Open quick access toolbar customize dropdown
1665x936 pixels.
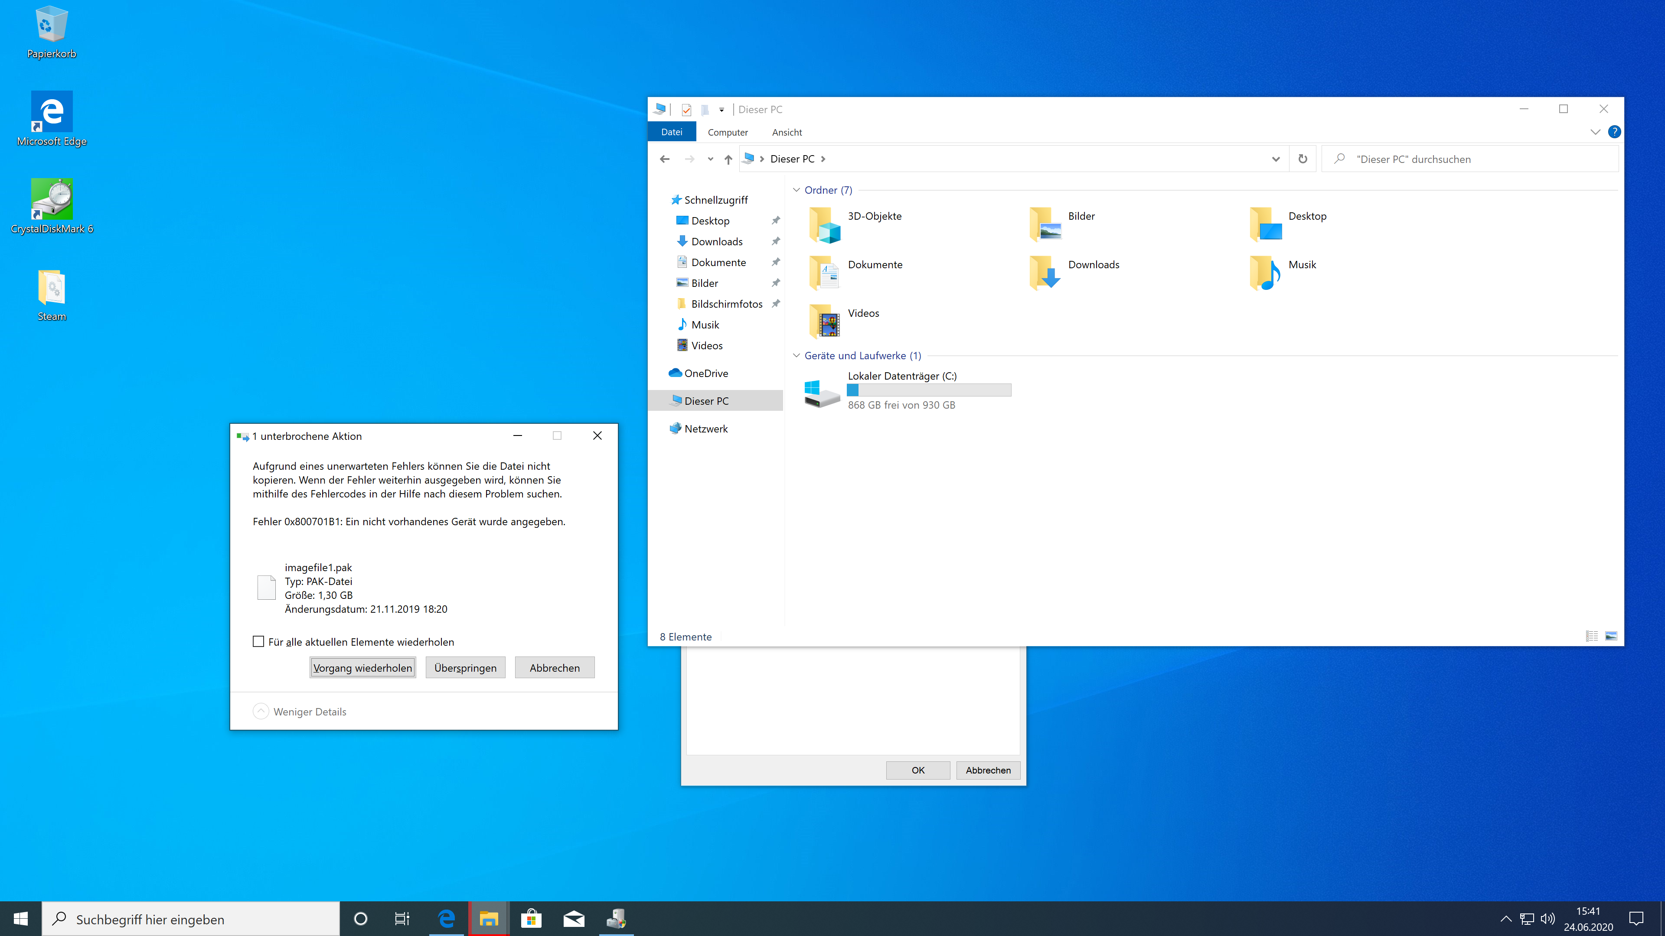pos(721,110)
